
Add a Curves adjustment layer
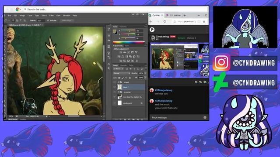tap(128, 52)
